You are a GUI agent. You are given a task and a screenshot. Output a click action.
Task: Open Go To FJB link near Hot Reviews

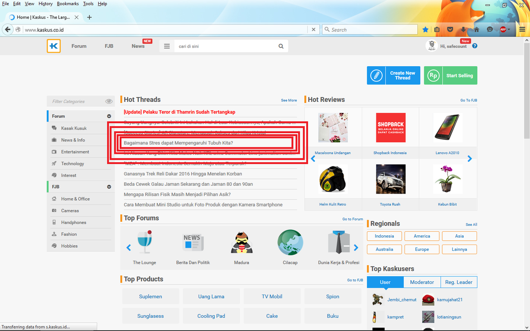point(469,100)
